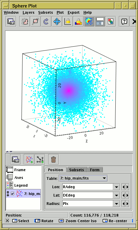Viewport: 138px width, 230px height.
Task: Toggle the sketch frames density icon
Action: [x=89, y=22]
